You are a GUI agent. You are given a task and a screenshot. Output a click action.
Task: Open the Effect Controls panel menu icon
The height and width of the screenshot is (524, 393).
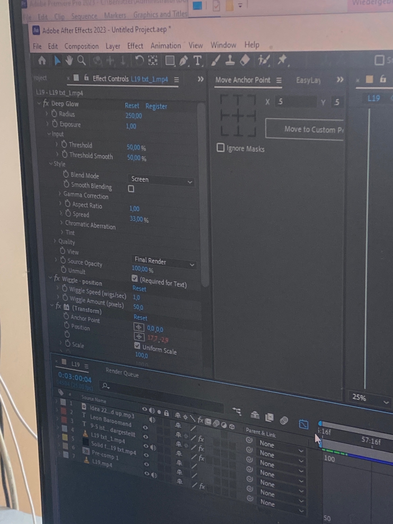point(177,80)
